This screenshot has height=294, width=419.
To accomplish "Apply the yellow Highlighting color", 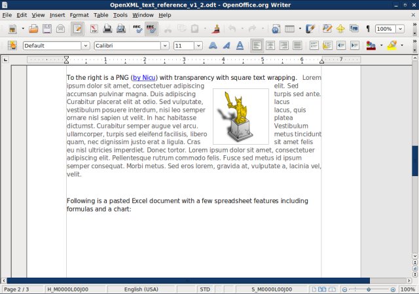I will pos(392,45).
